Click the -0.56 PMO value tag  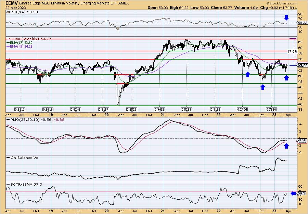coord(302,140)
